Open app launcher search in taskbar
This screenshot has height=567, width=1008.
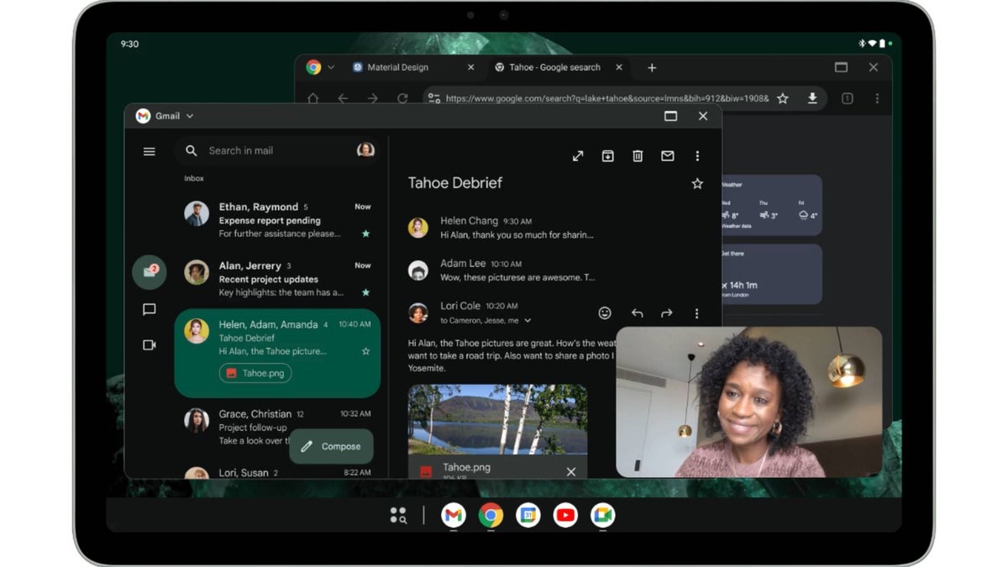[x=398, y=516]
